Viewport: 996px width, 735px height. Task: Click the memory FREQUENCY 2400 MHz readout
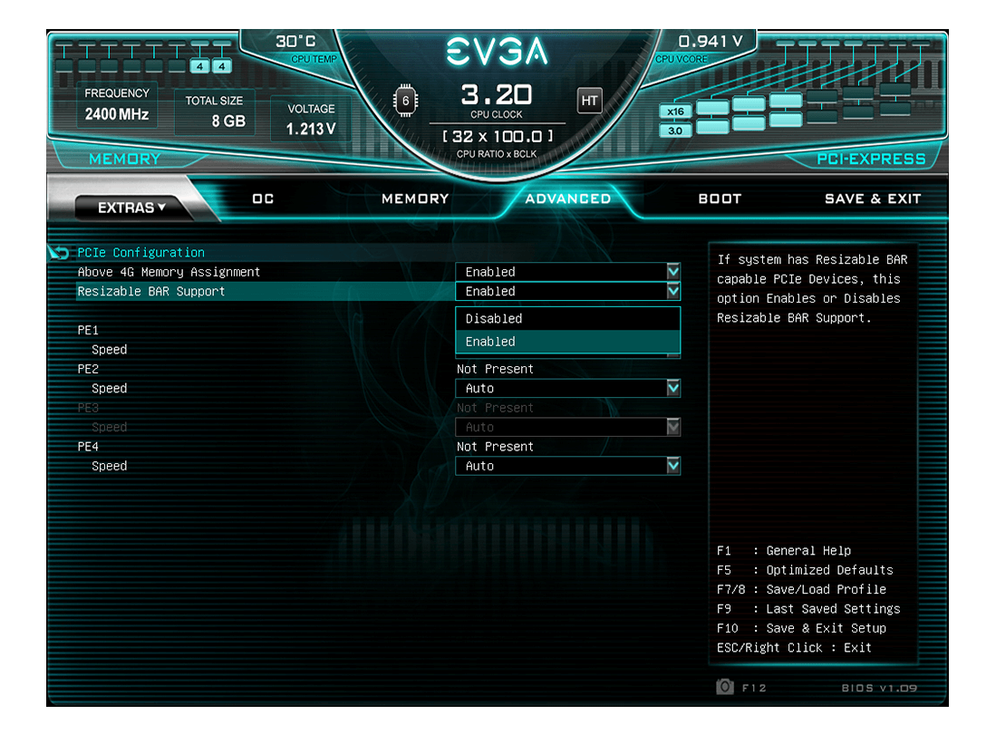coord(117,105)
